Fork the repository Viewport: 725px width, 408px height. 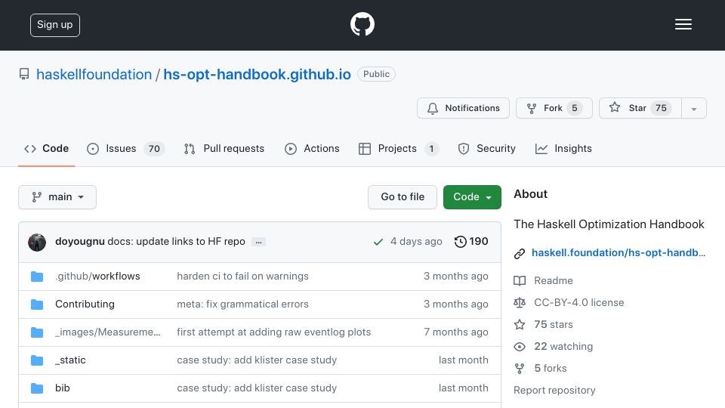tap(554, 108)
